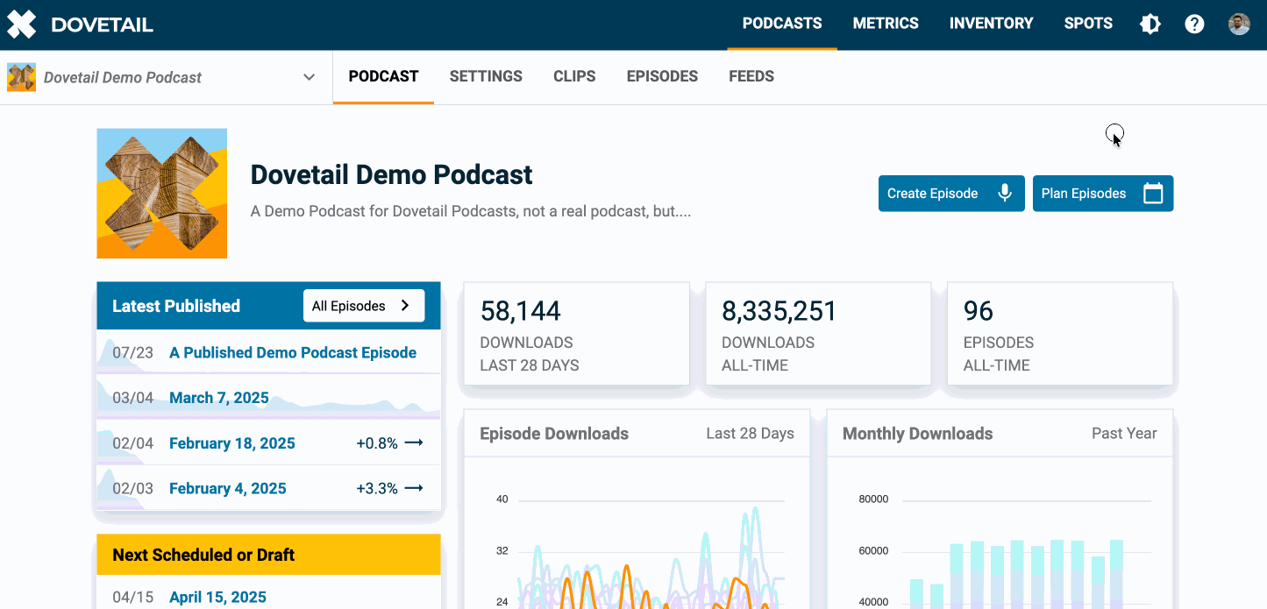Screen dimensions: 1267x609
Task: Click the microphone icon on Create Episode
Action: pos(1005,194)
